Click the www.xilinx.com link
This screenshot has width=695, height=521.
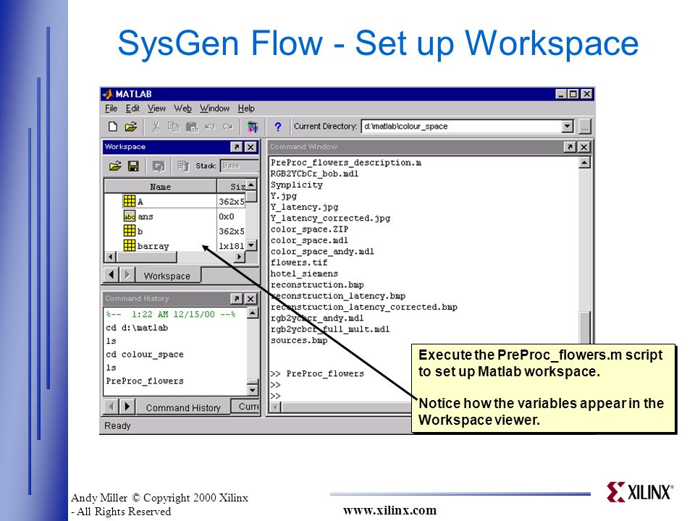(x=389, y=510)
